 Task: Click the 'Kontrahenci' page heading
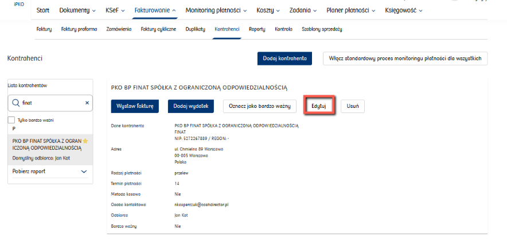click(25, 59)
